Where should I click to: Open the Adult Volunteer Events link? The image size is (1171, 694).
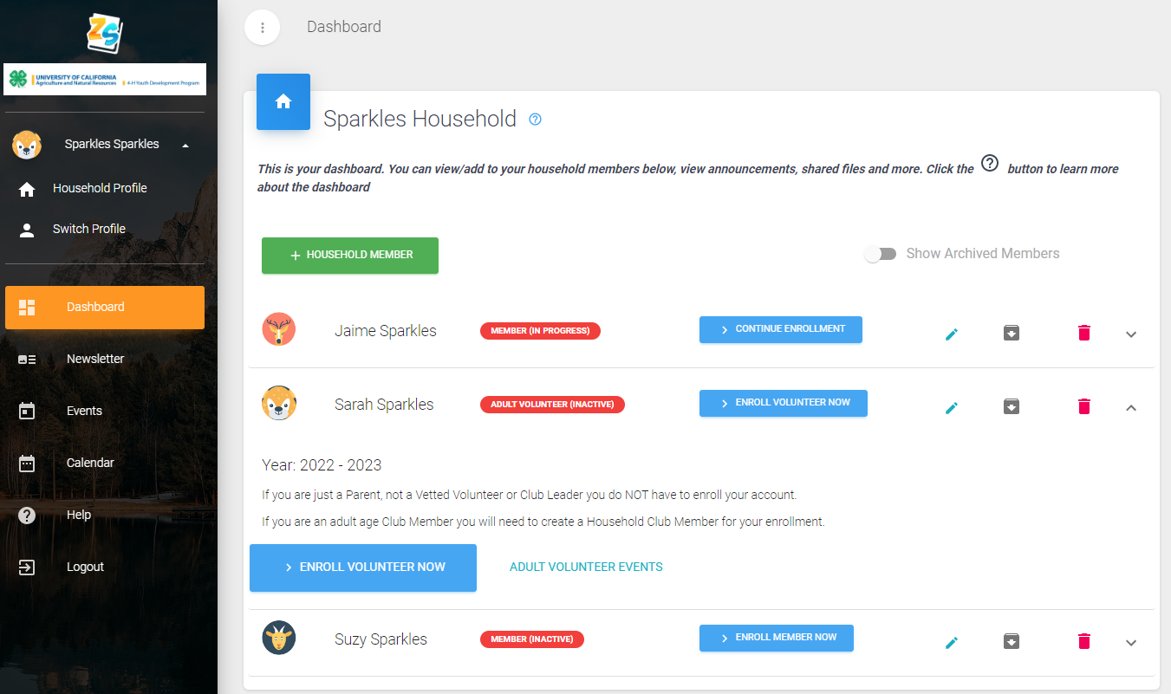click(x=586, y=567)
